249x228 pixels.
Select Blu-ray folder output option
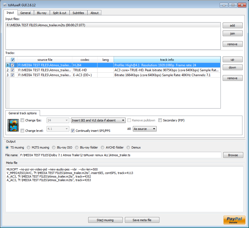coord(77,147)
